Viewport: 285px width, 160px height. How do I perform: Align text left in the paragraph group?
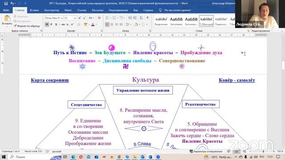107,24
